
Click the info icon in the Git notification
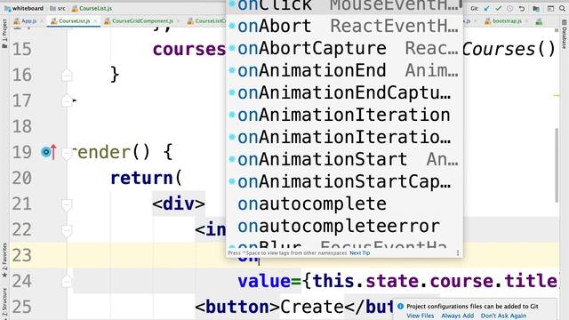[400, 306]
